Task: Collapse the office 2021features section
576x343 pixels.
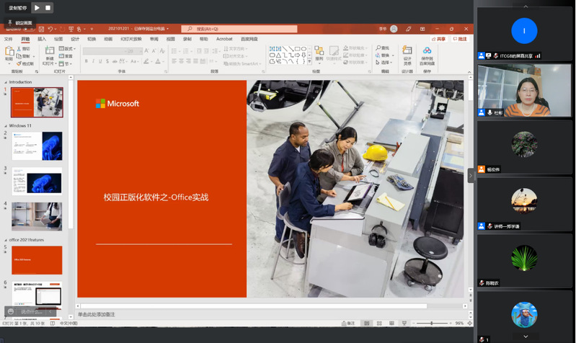Action: pos(6,240)
